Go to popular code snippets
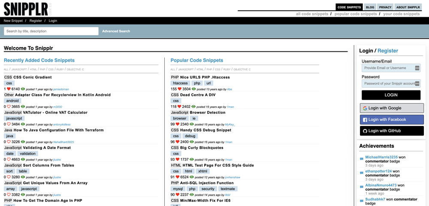Viewport: 429px width, 206px height. coord(356,14)
